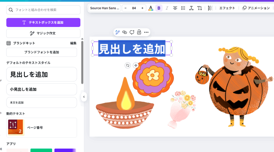The width and height of the screenshot is (274, 152).
Task: Open the アニメーション menu
Action: 256,8
